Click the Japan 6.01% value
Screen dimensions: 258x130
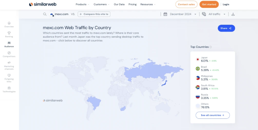(x=204, y=61)
